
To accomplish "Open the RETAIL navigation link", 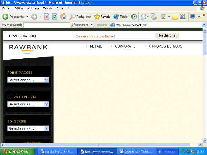I will tap(96, 46).
